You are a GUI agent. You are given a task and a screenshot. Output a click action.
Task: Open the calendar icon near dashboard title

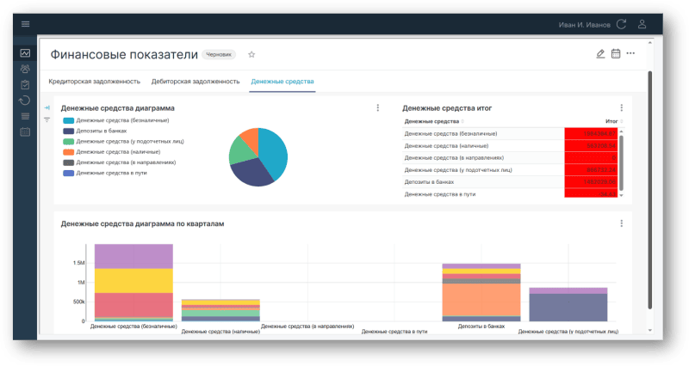click(x=616, y=54)
